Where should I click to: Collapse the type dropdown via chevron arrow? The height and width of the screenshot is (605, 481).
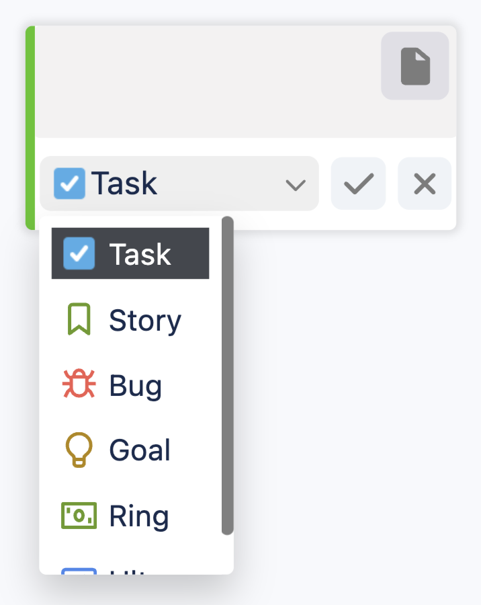pos(296,184)
